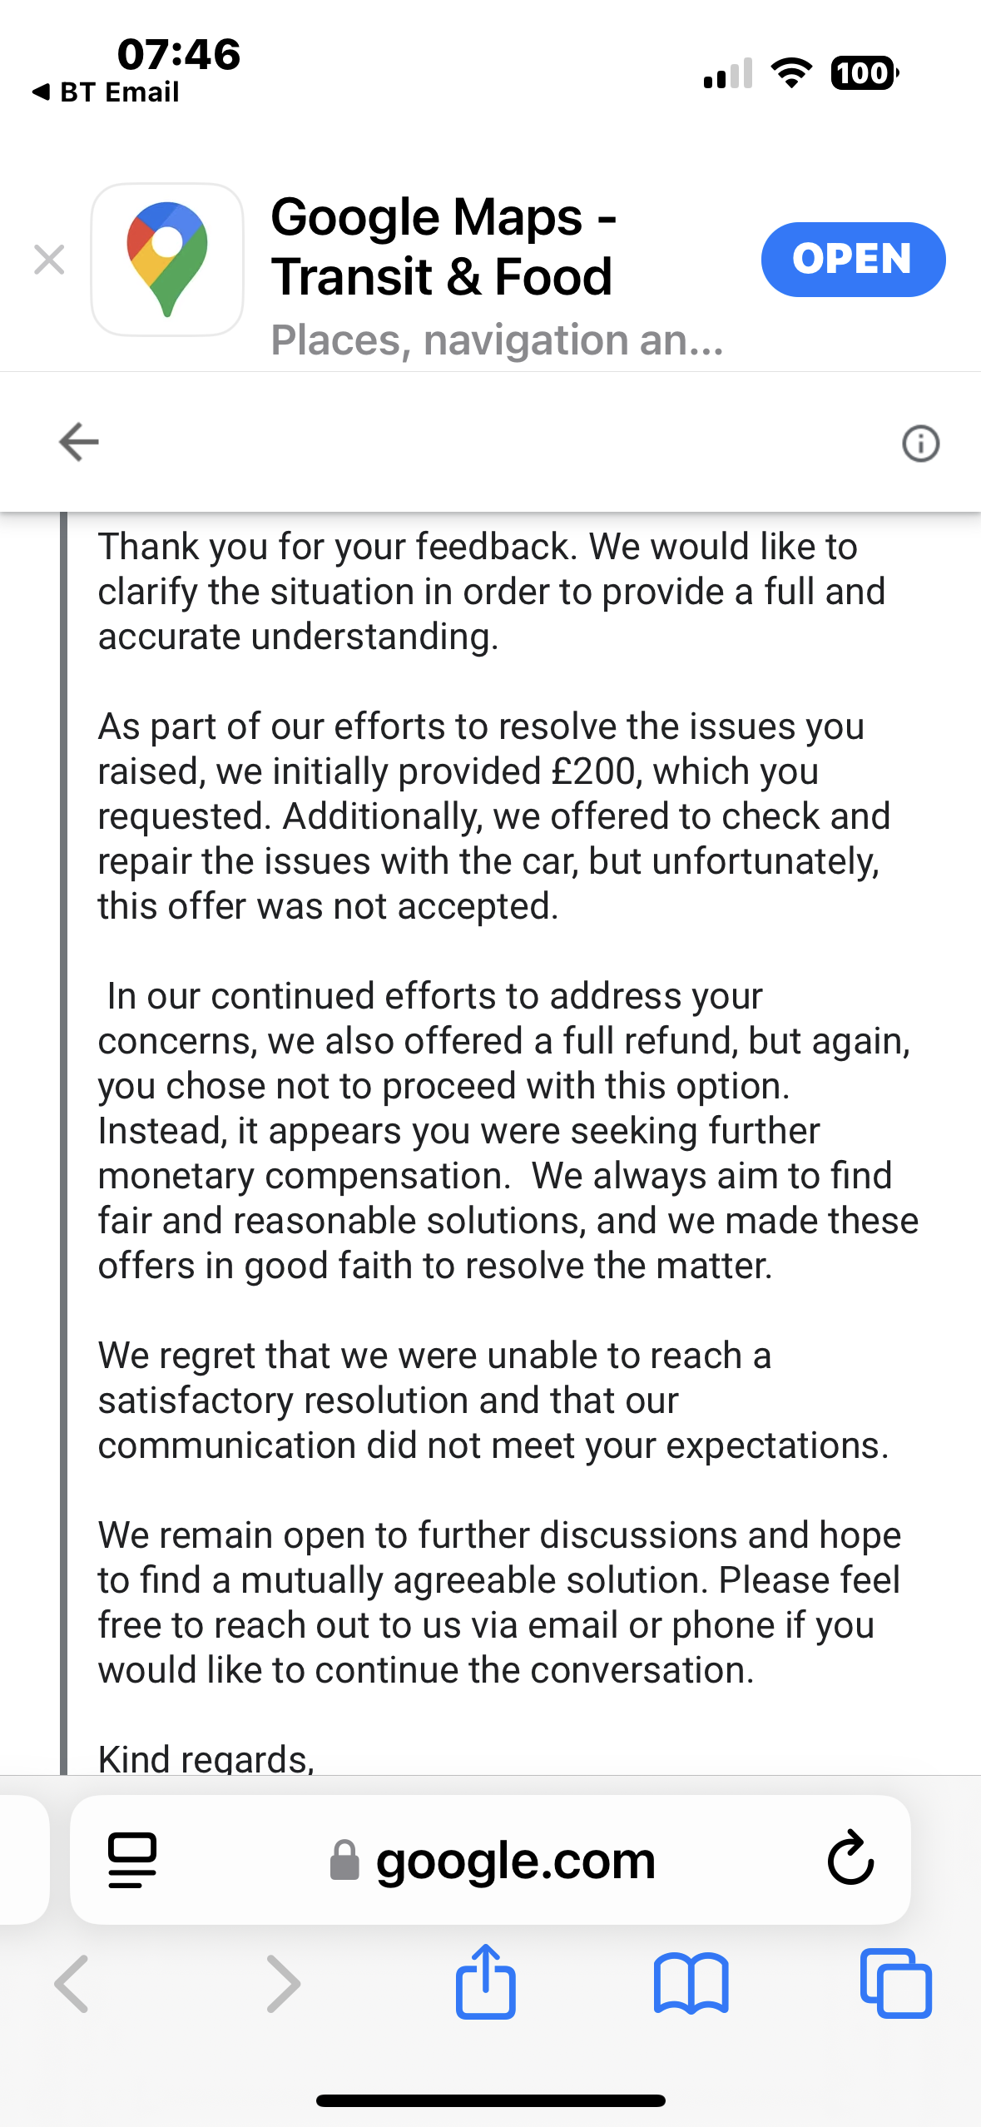Show all open Safari tabs

click(895, 1984)
